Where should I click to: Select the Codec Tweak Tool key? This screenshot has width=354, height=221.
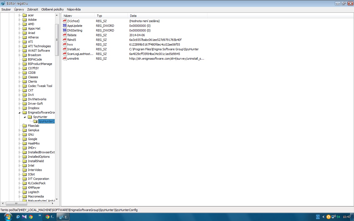pos(40,86)
